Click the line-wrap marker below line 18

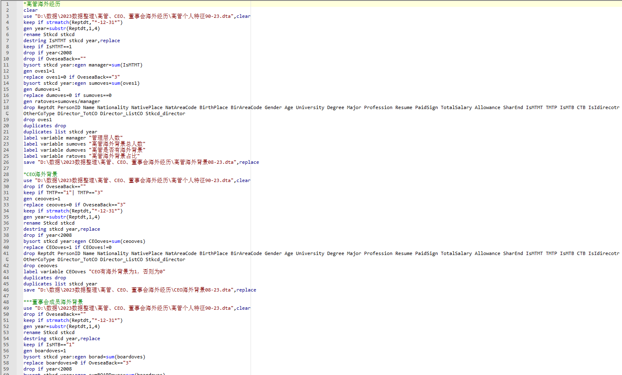coord(7,114)
